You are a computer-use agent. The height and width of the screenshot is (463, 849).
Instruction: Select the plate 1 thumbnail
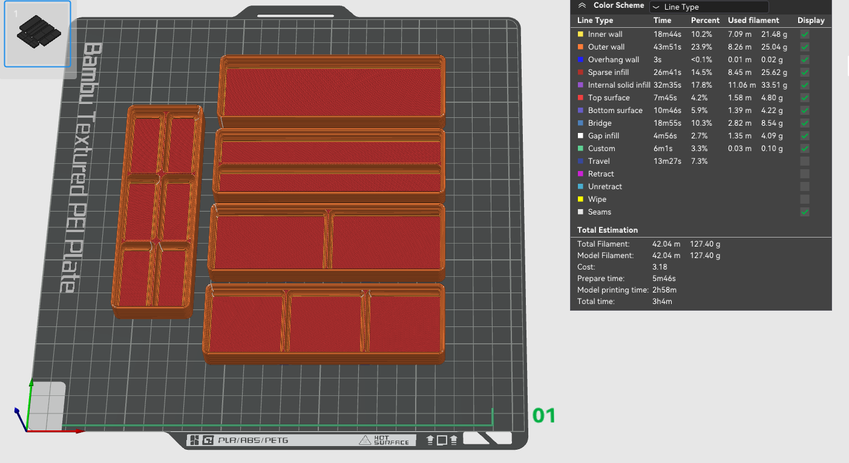click(x=38, y=33)
